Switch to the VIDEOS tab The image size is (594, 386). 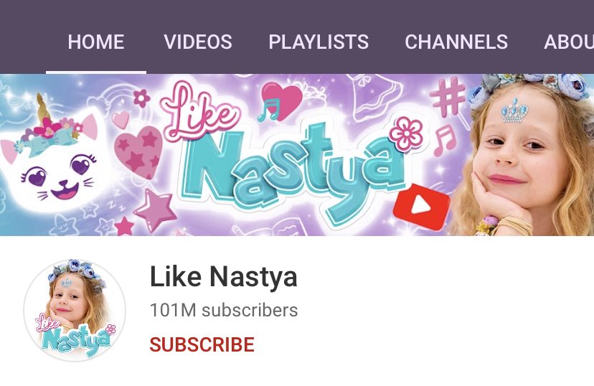198,42
